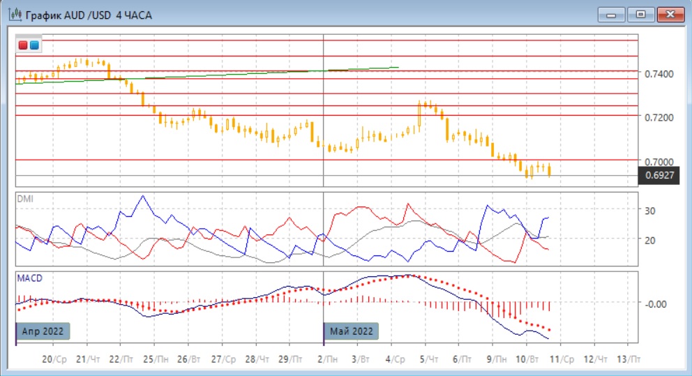The height and width of the screenshot is (376, 692).
Task: Click the DMI indicator label
Action: click(24, 198)
